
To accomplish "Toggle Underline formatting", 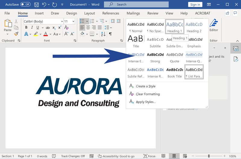I will tap(38, 27).
